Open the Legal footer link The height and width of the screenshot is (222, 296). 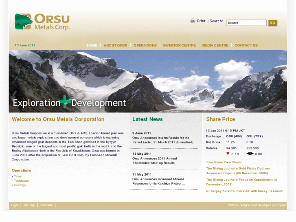15,205
